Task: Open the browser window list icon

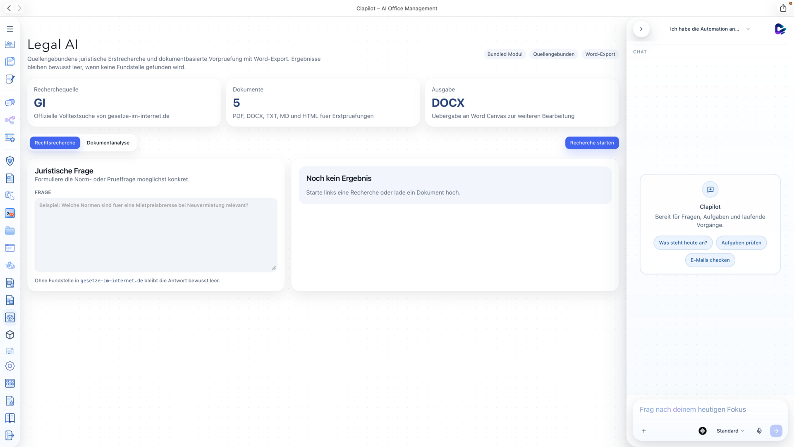Action: coord(10,248)
